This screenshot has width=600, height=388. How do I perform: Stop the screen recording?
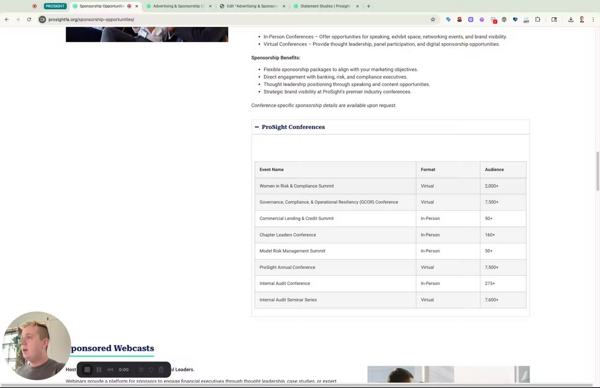click(87, 370)
